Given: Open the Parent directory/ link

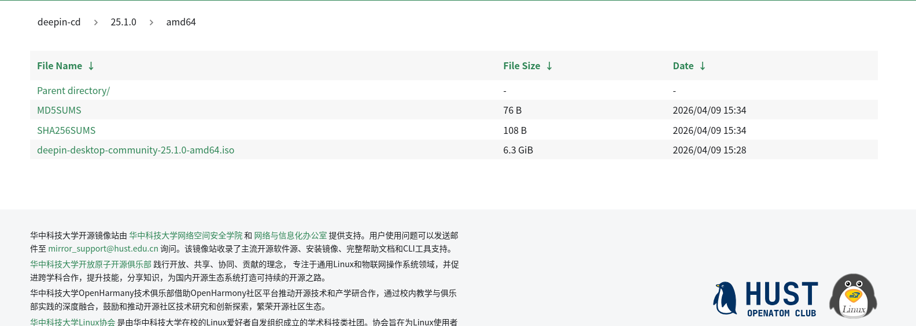Looking at the screenshot, I should point(73,91).
